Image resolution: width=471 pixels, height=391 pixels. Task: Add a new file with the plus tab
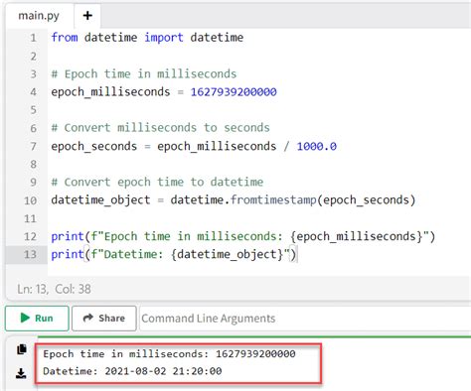coord(87,16)
